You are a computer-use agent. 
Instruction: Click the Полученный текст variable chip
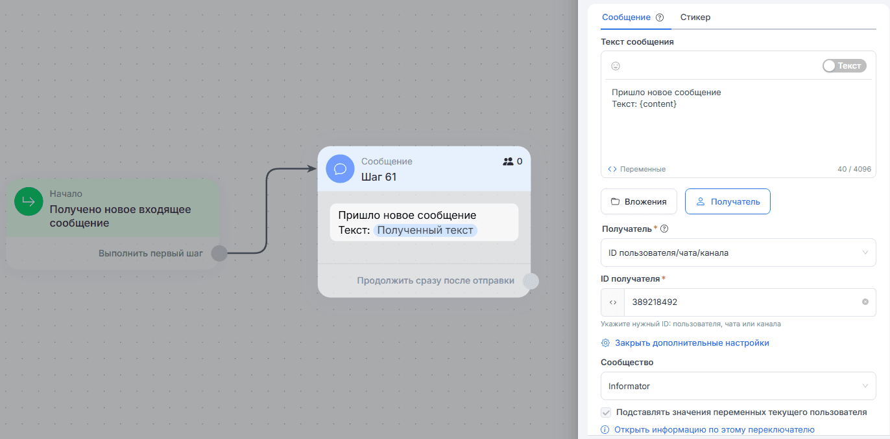point(425,230)
